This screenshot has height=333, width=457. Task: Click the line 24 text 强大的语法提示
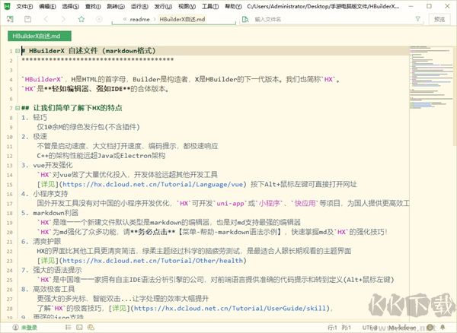click(57, 270)
